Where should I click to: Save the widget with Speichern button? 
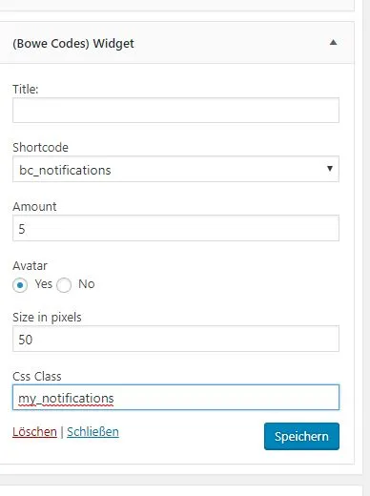click(301, 436)
